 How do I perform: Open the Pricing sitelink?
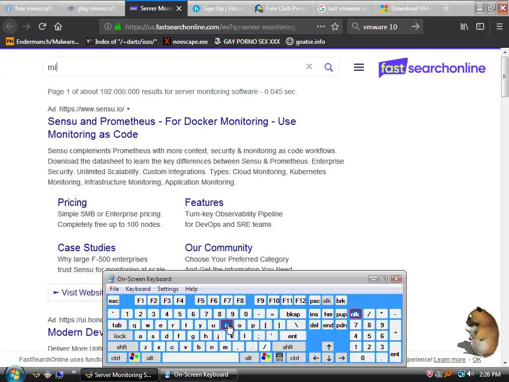pos(72,202)
